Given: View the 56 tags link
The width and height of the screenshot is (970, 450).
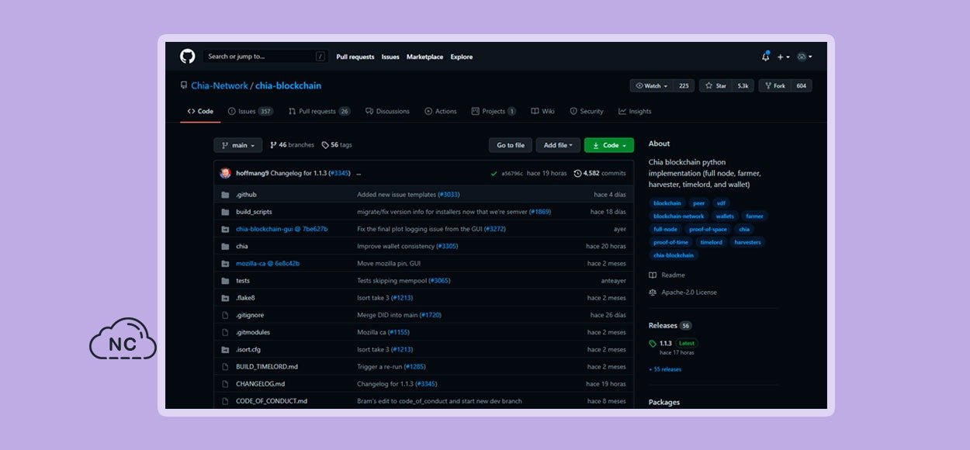Looking at the screenshot, I should pyautogui.click(x=337, y=145).
